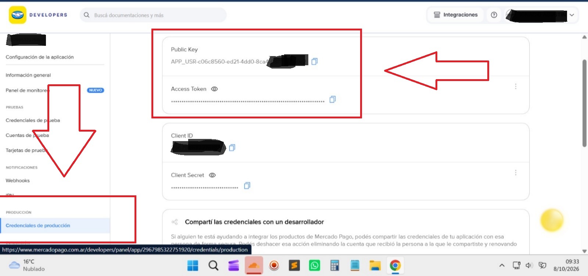
Task: Open Notepad from the taskbar
Action: click(355, 265)
